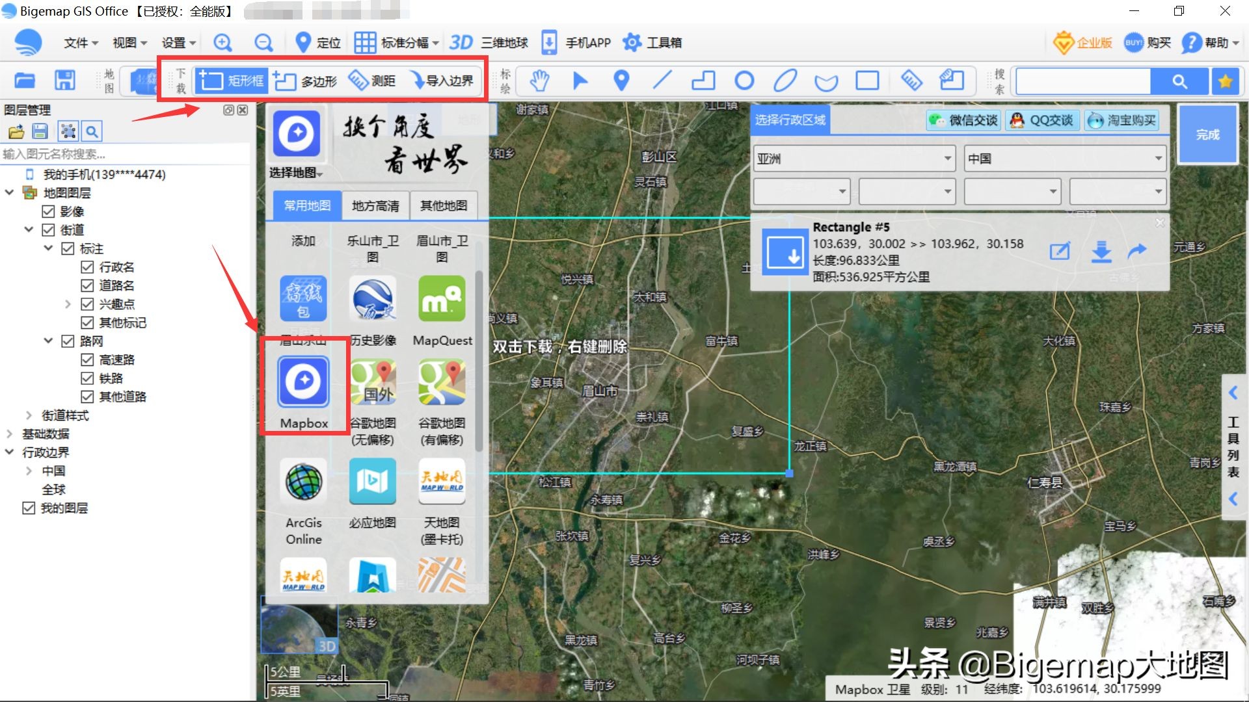Toggle the 影像 imagery layer checkbox
The image size is (1249, 702).
click(48, 211)
